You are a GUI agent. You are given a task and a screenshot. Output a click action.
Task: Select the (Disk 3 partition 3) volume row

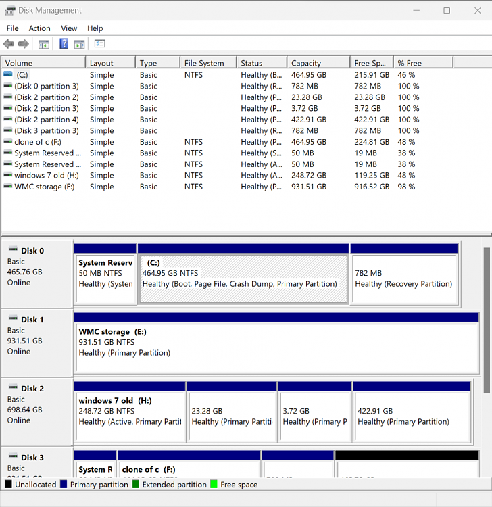[228, 130]
